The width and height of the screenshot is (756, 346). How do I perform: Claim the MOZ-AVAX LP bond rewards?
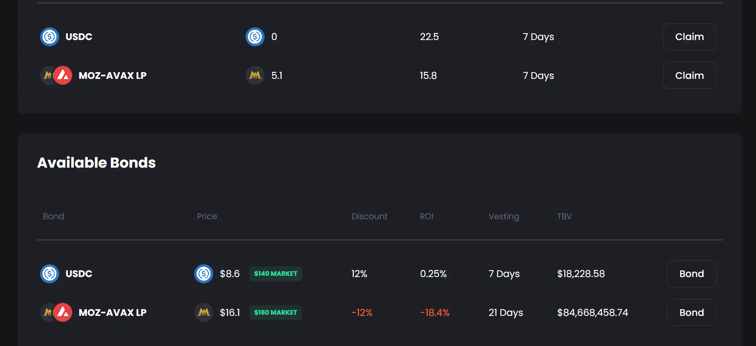pyautogui.click(x=689, y=75)
